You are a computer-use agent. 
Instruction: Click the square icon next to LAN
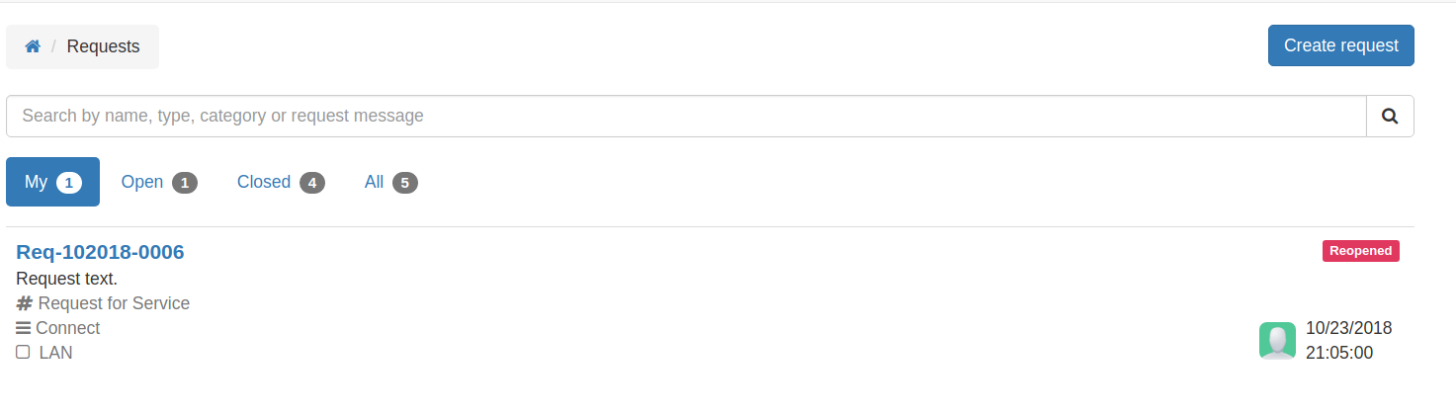click(23, 352)
